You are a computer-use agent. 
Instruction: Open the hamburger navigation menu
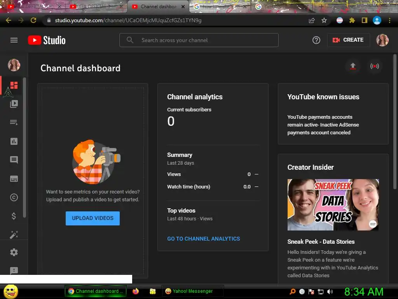[14, 40]
